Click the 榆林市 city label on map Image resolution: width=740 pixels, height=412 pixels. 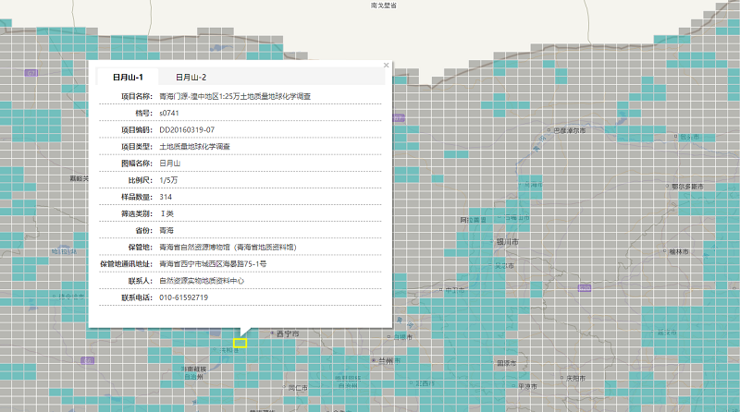tap(679, 251)
